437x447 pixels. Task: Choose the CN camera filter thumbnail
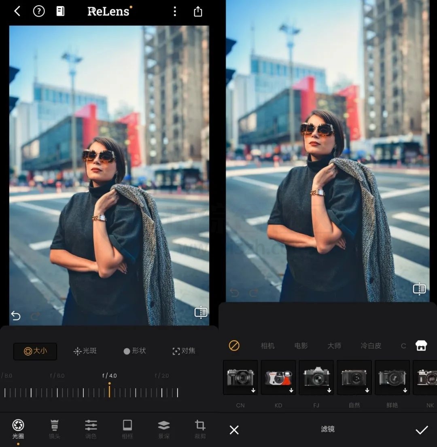(240, 377)
